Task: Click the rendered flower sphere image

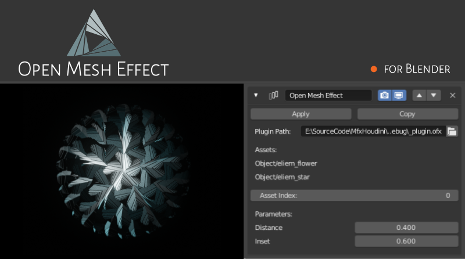Action: 122,171
